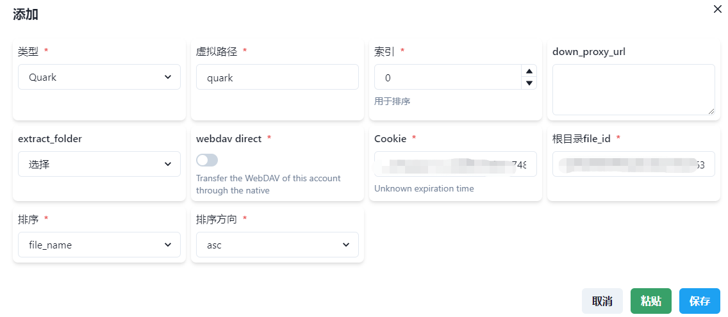The height and width of the screenshot is (317, 728).
Task: Increase the 索引 value with up arrow
Action: [529, 71]
